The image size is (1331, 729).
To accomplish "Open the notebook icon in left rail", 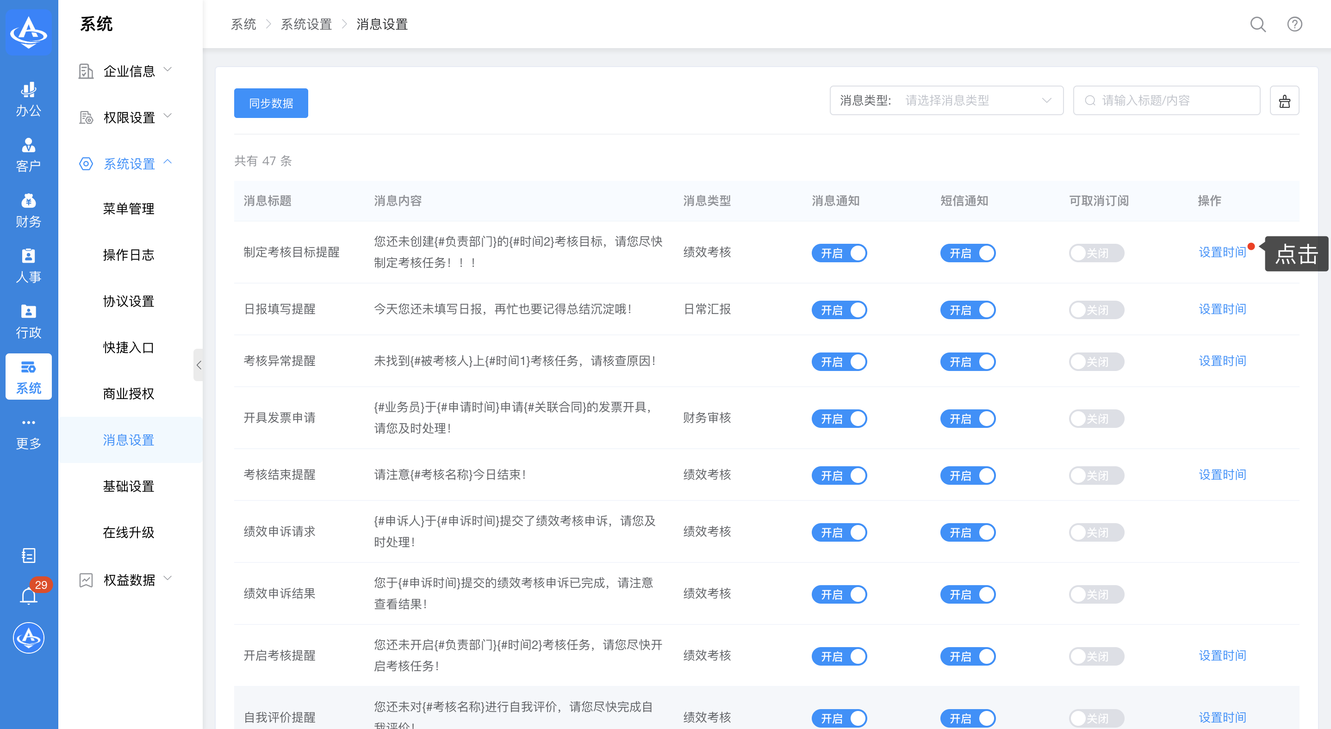I will tap(28, 556).
